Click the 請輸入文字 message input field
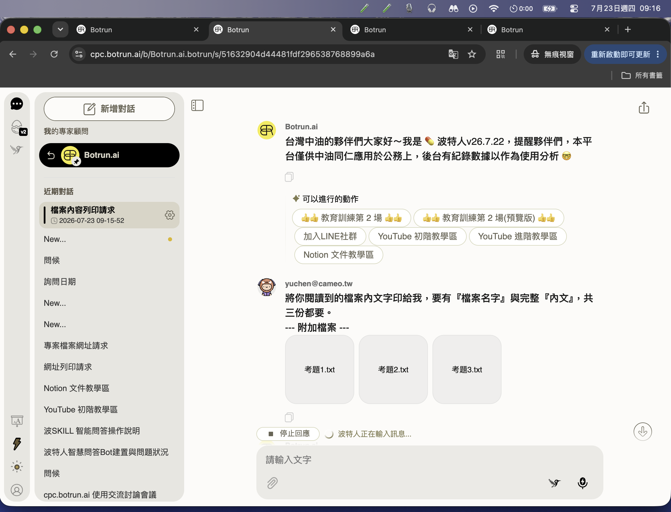The width and height of the screenshot is (671, 512). [x=429, y=460]
